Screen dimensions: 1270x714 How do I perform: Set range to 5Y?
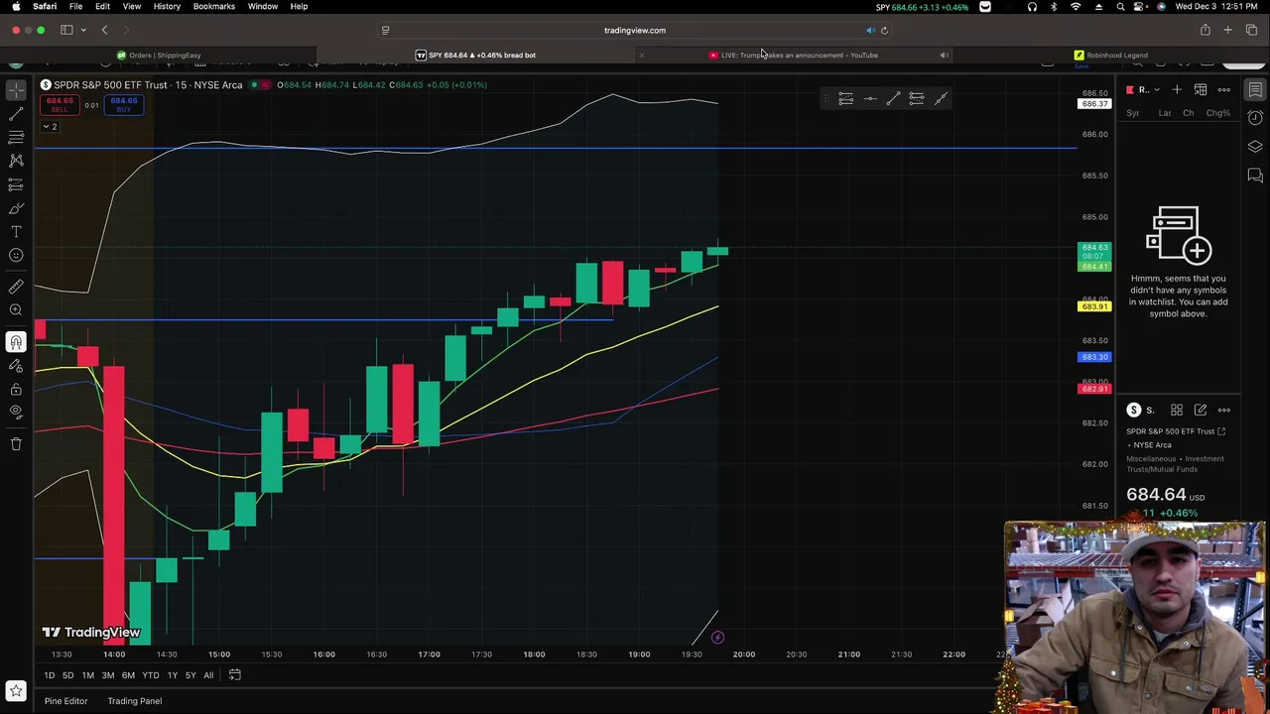190,675
